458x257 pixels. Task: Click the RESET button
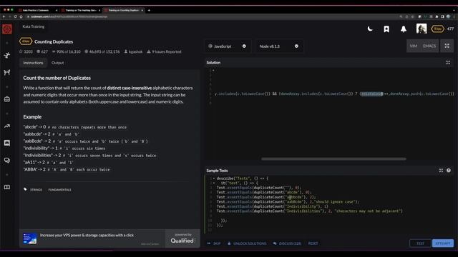point(313,243)
